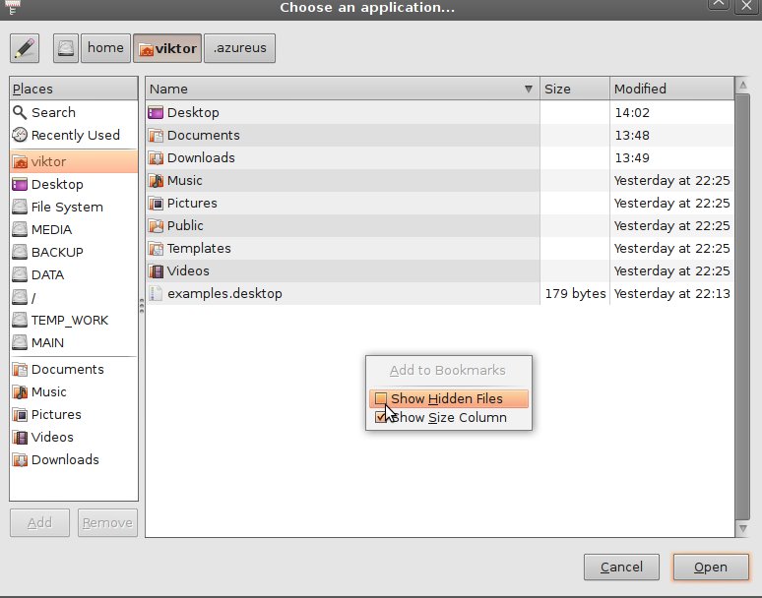The width and height of the screenshot is (762, 598).
Task: Click the Open button
Action: coord(711,567)
